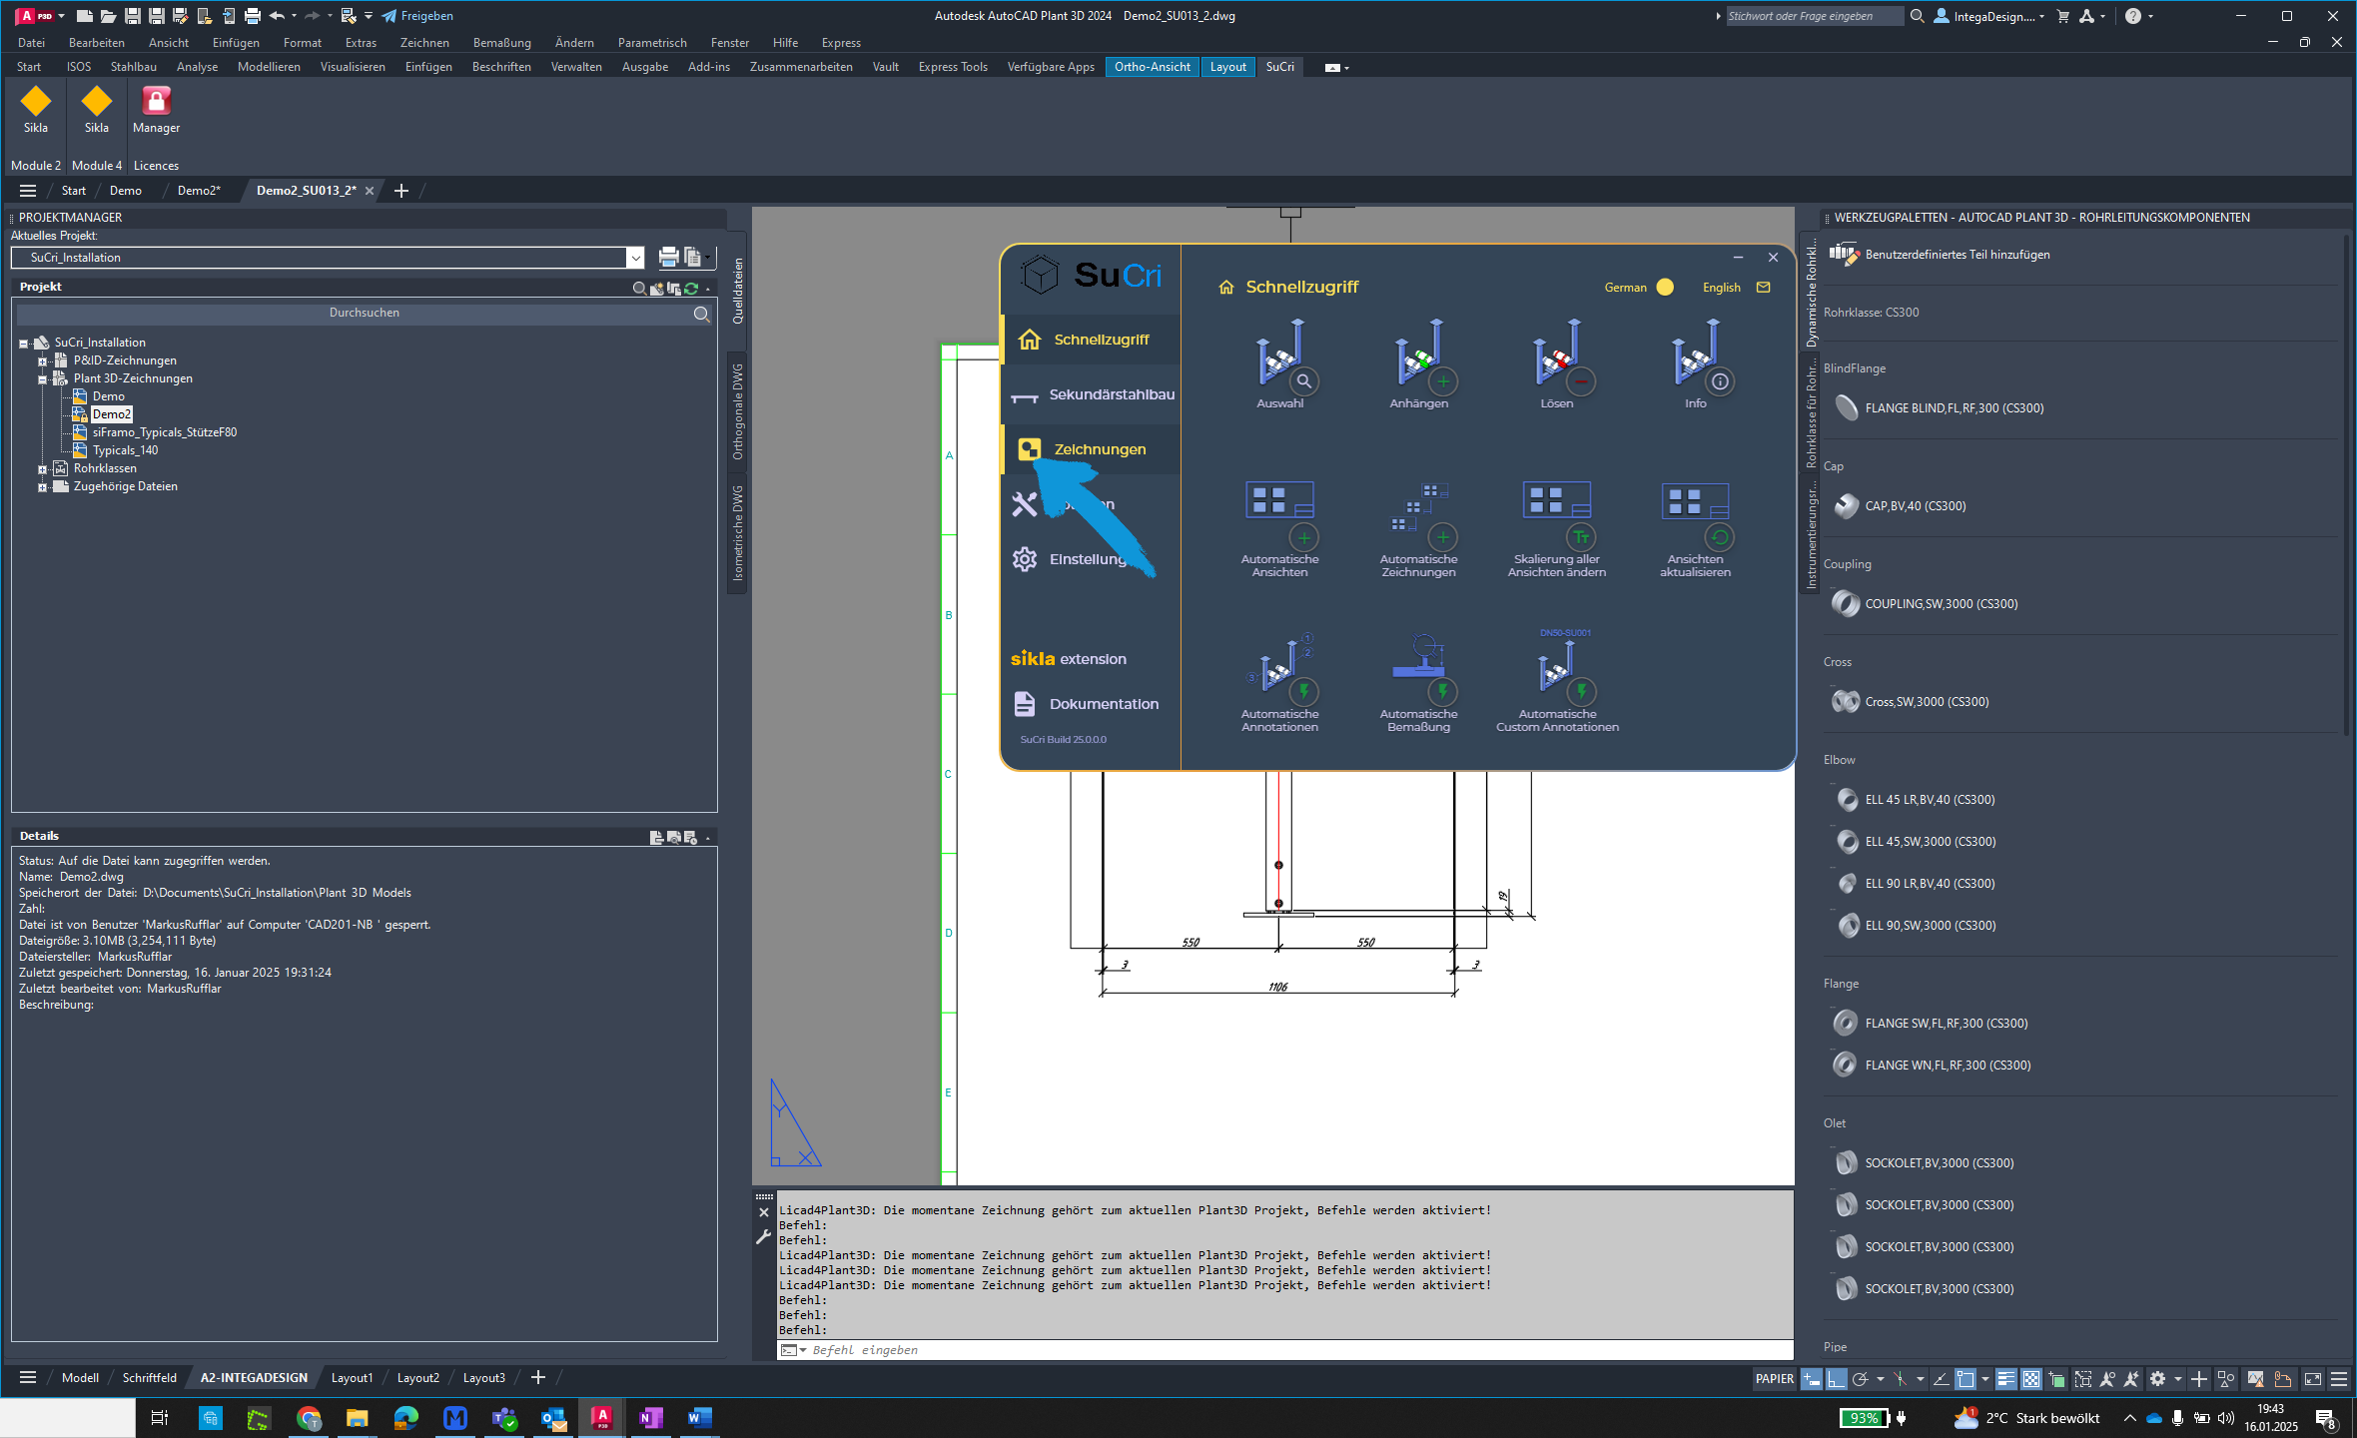Expand the Rohrklassen tree node
The width and height of the screenshot is (2357, 1438).
click(x=43, y=468)
